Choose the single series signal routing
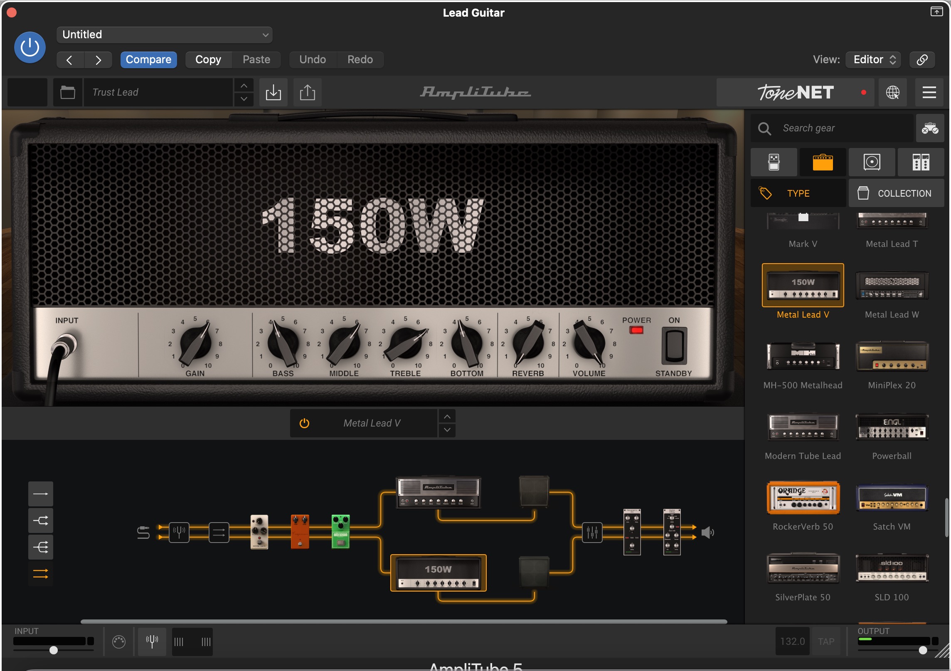The width and height of the screenshot is (951, 671). (x=41, y=494)
